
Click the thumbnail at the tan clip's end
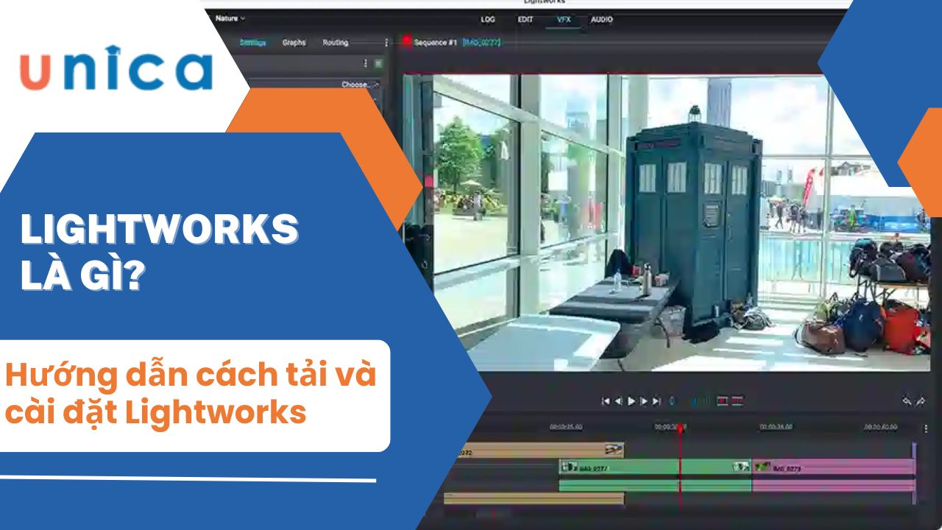pyautogui.click(x=614, y=450)
